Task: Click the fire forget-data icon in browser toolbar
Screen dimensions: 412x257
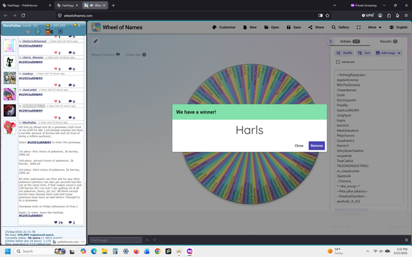Action: pos(398,15)
